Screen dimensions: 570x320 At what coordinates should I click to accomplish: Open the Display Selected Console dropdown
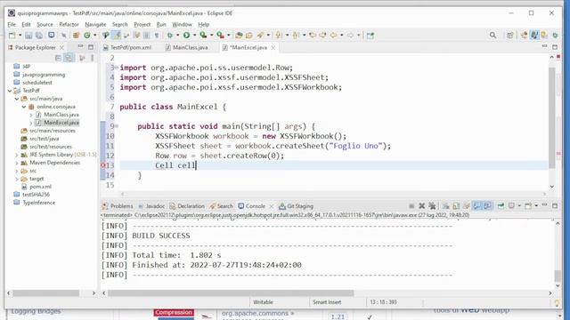point(519,206)
